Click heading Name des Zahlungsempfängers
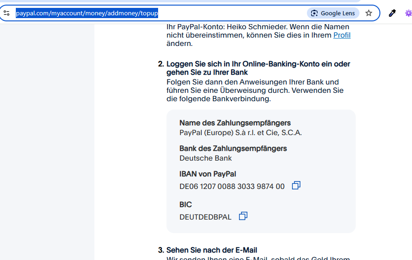The width and height of the screenshot is (412, 260). point(235,123)
